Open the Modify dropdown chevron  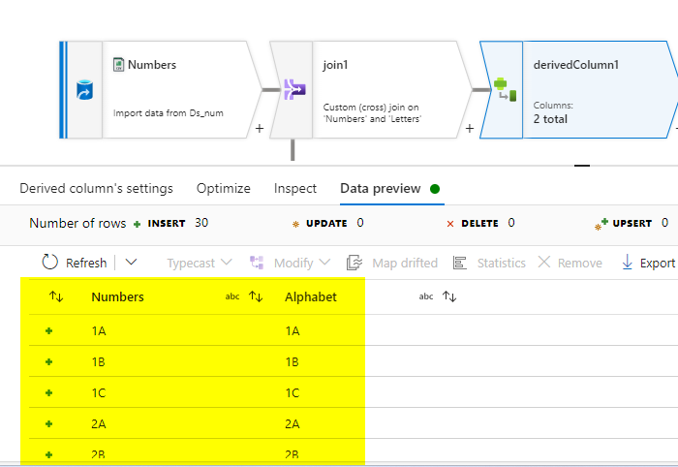coord(324,262)
